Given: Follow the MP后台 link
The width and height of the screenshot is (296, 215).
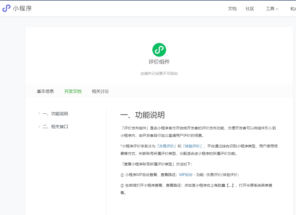Looking at the screenshot, I should tap(186, 175).
